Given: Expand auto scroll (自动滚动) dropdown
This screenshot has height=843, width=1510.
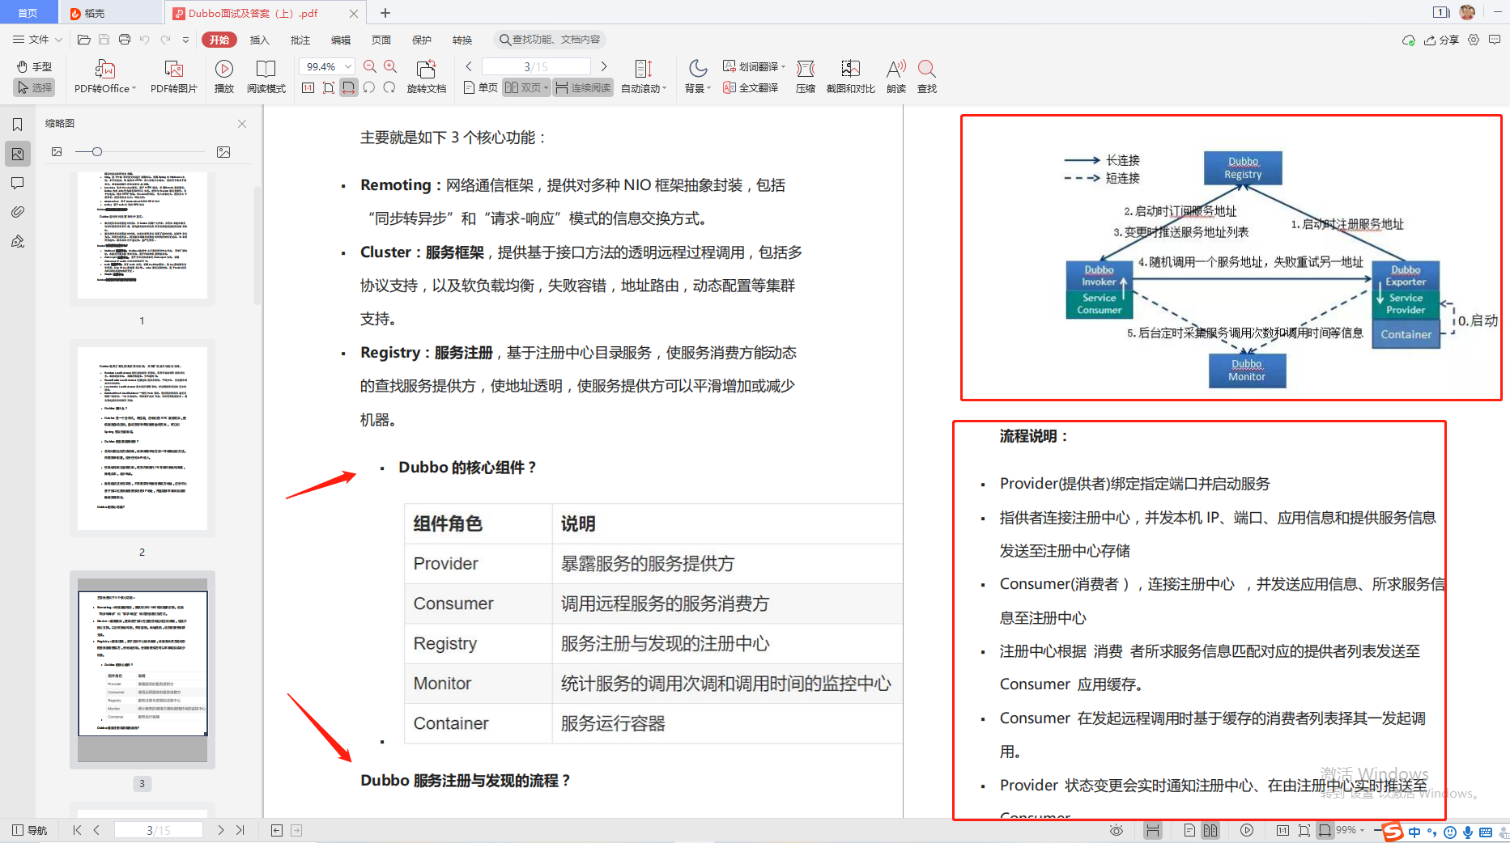Looking at the screenshot, I should tap(664, 88).
